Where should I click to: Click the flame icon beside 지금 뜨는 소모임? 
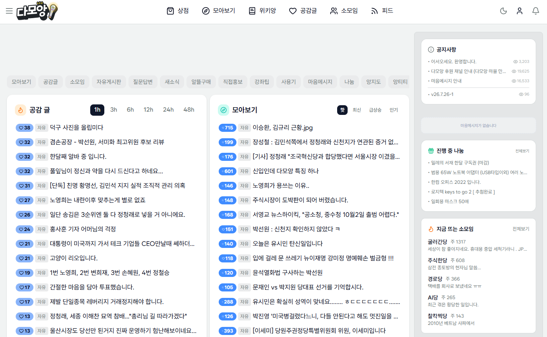click(431, 229)
